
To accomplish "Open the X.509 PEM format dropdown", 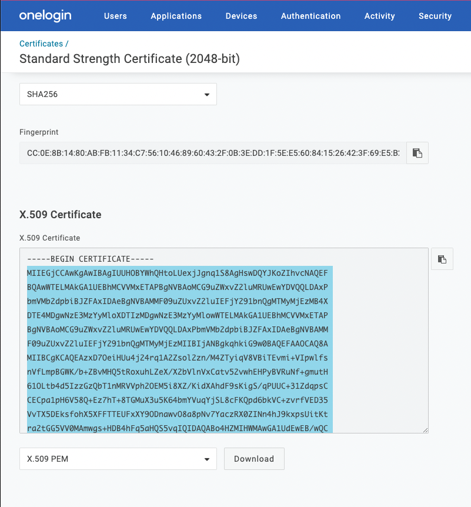I will [118, 459].
